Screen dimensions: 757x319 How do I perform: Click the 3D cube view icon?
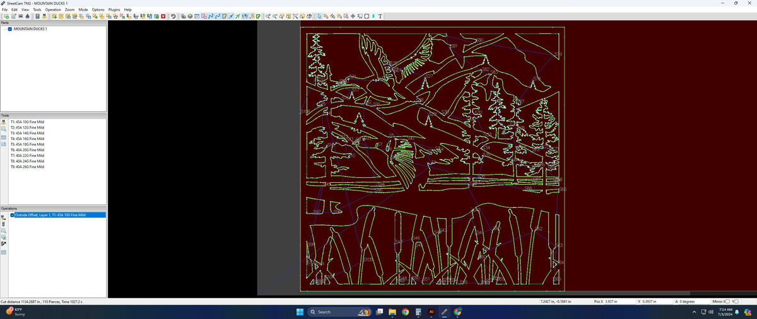pyautogui.click(x=190, y=16)
